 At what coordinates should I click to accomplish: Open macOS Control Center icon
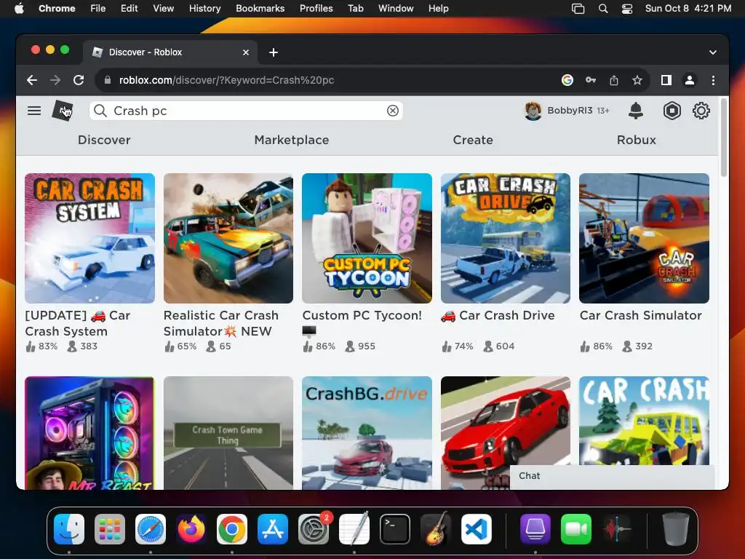[x=626, y=9]
